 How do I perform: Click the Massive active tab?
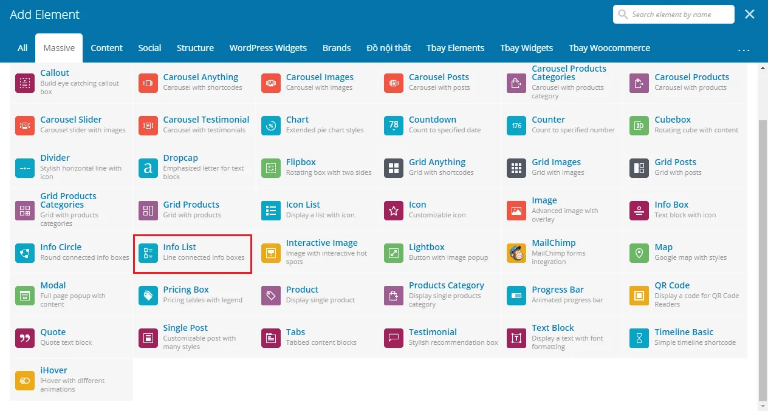[59, 48]
